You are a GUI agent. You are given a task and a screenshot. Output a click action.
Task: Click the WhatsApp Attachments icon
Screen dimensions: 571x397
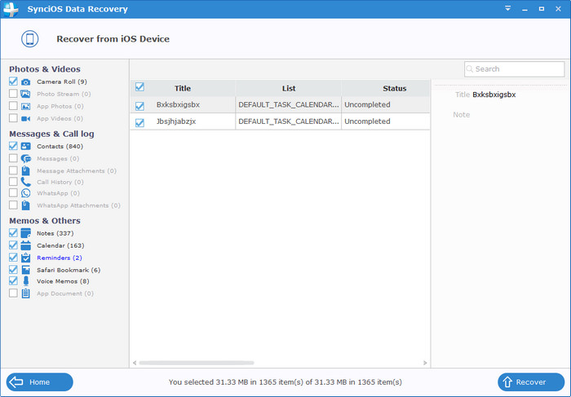coord(25,205)
